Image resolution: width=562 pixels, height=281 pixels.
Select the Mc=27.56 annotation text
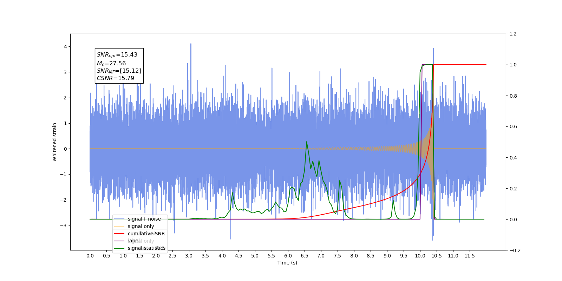tap(111, 64)
